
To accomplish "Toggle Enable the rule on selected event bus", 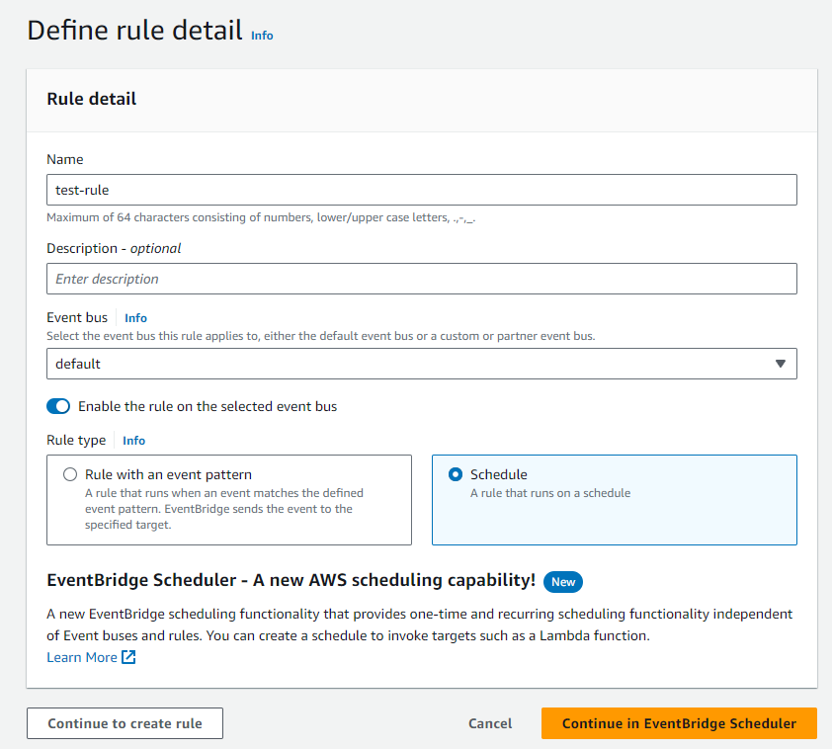I will click(58, 406).
